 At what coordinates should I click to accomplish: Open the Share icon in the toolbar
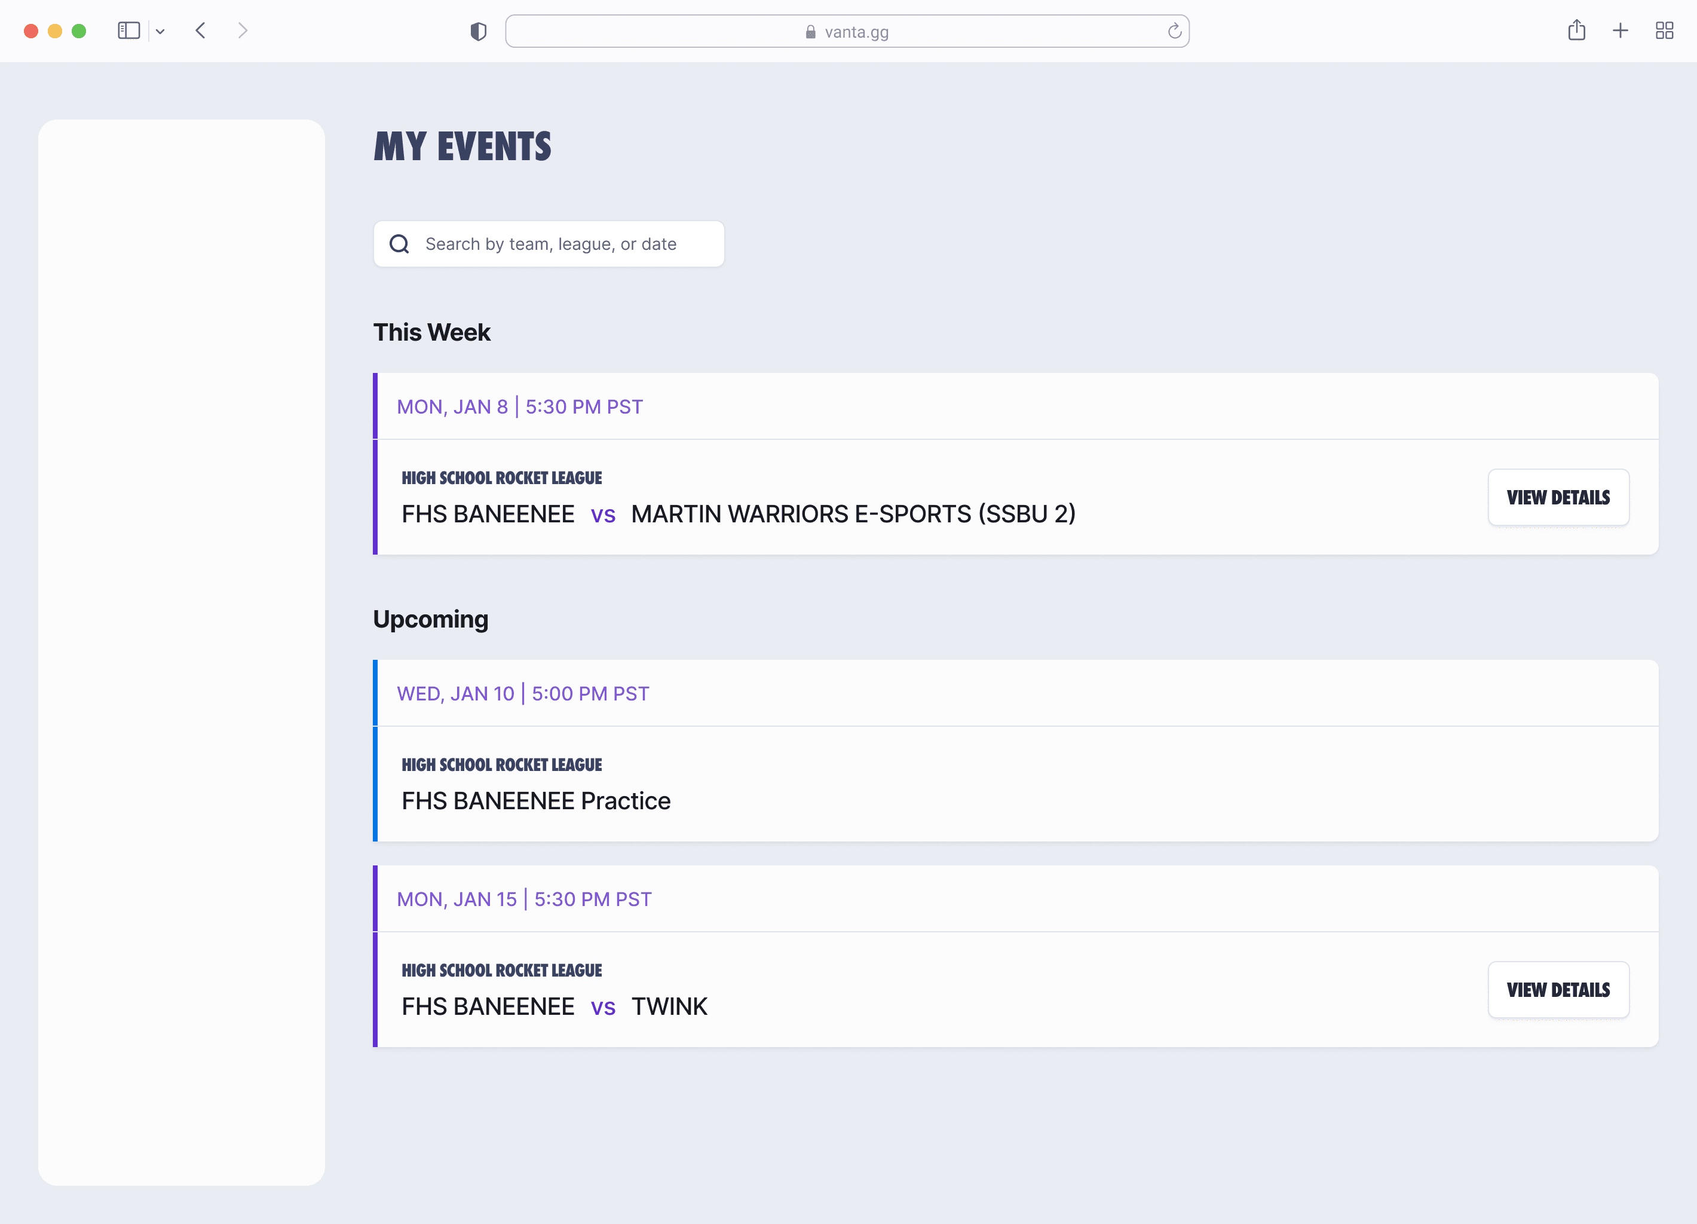coord(1576,30)
